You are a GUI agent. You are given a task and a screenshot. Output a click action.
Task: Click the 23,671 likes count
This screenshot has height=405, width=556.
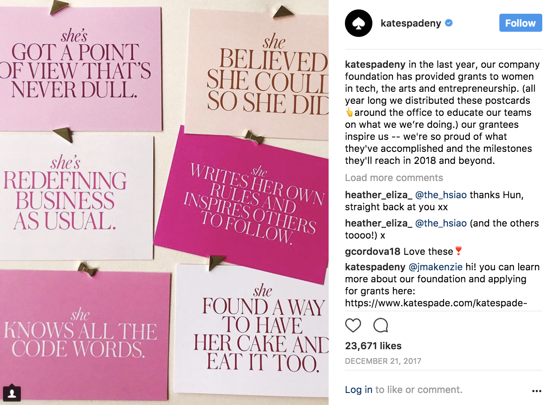pos(373,346)
